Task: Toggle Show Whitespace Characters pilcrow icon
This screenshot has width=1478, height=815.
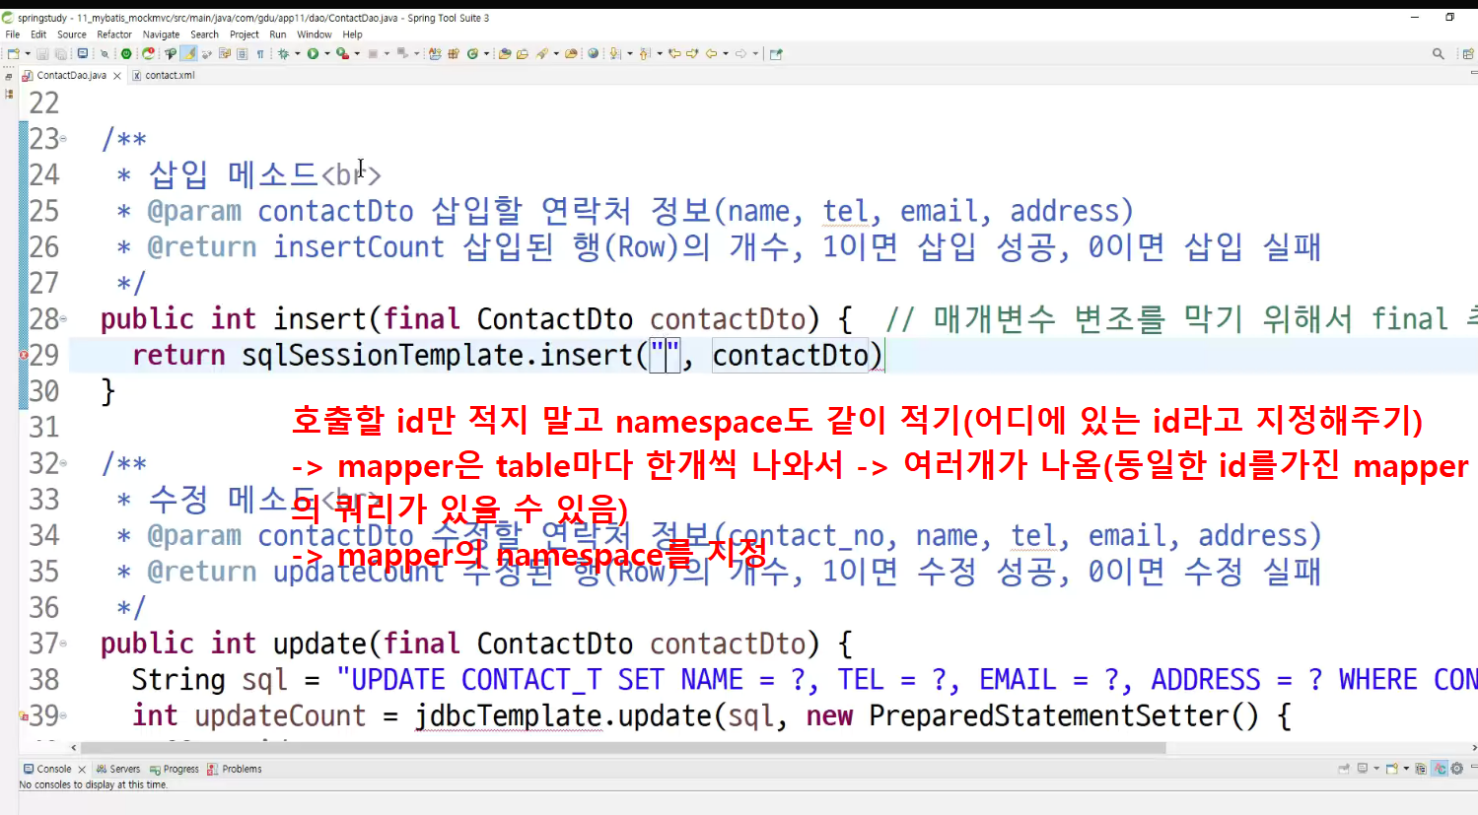Action: [260, 54]
